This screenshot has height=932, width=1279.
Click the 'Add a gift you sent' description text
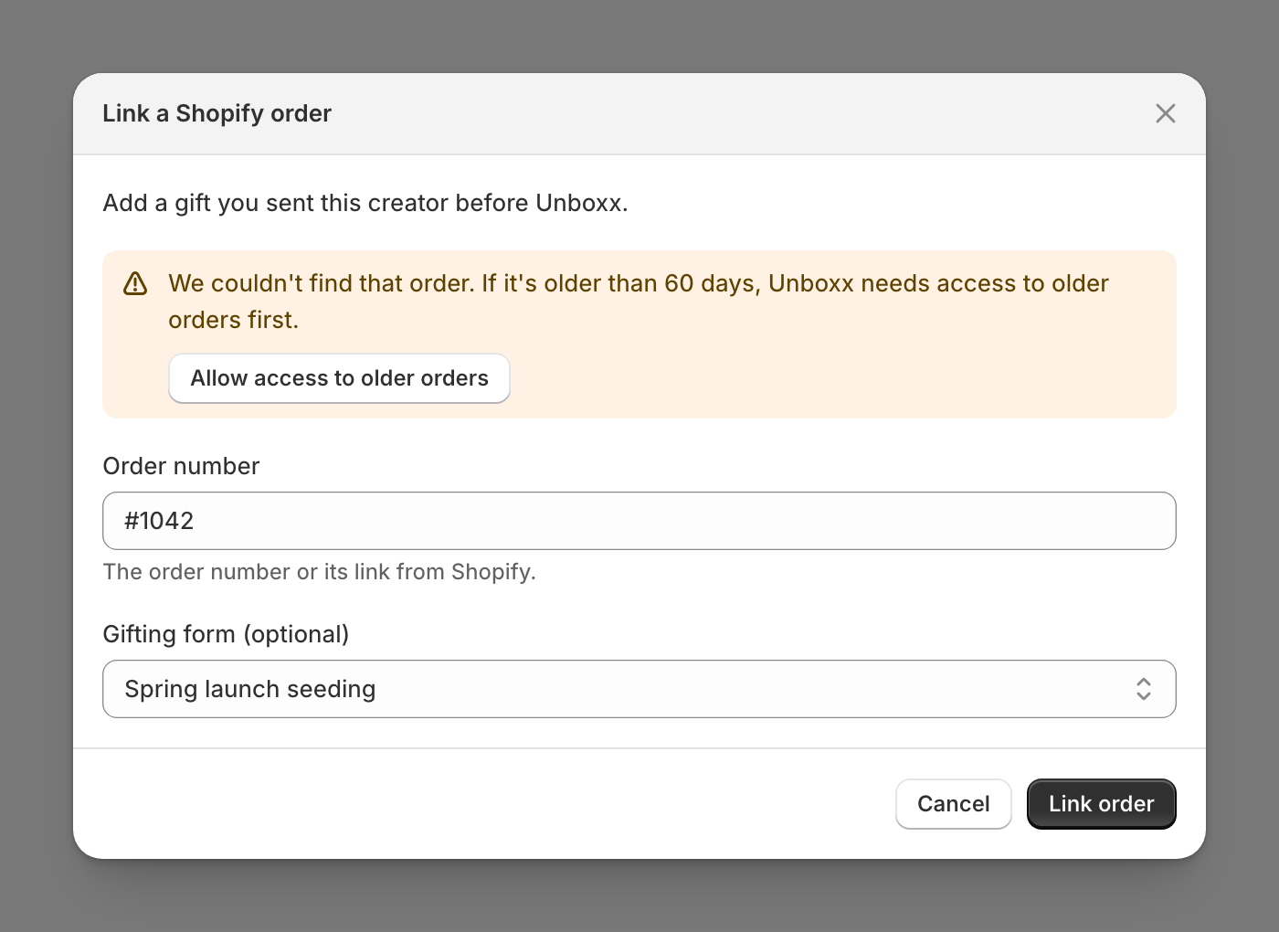[x=365, y=203]
